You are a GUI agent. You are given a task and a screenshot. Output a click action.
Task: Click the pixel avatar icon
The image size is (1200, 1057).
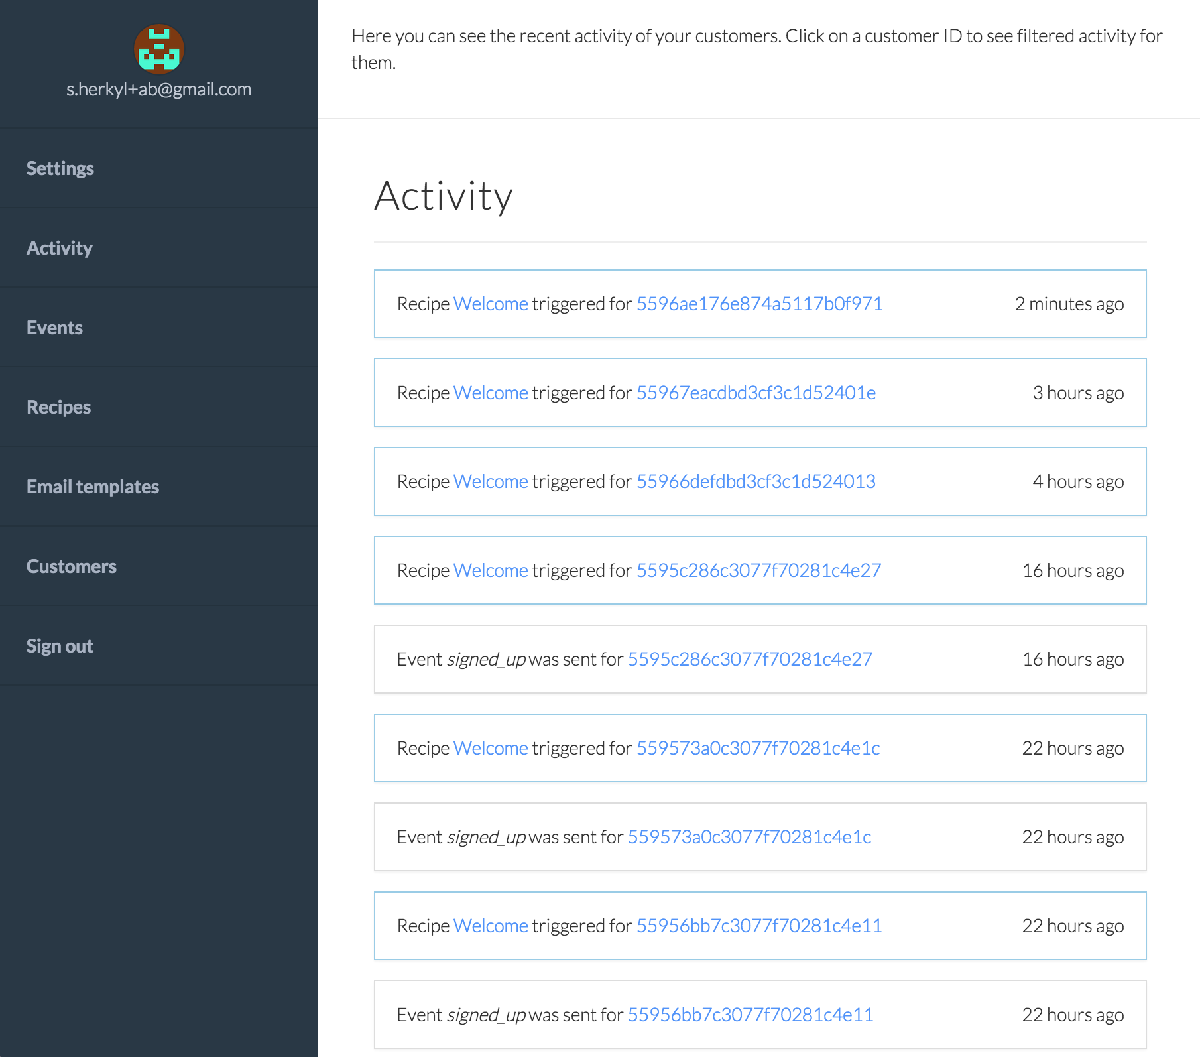pyautogui.click(x=159, y=49)
